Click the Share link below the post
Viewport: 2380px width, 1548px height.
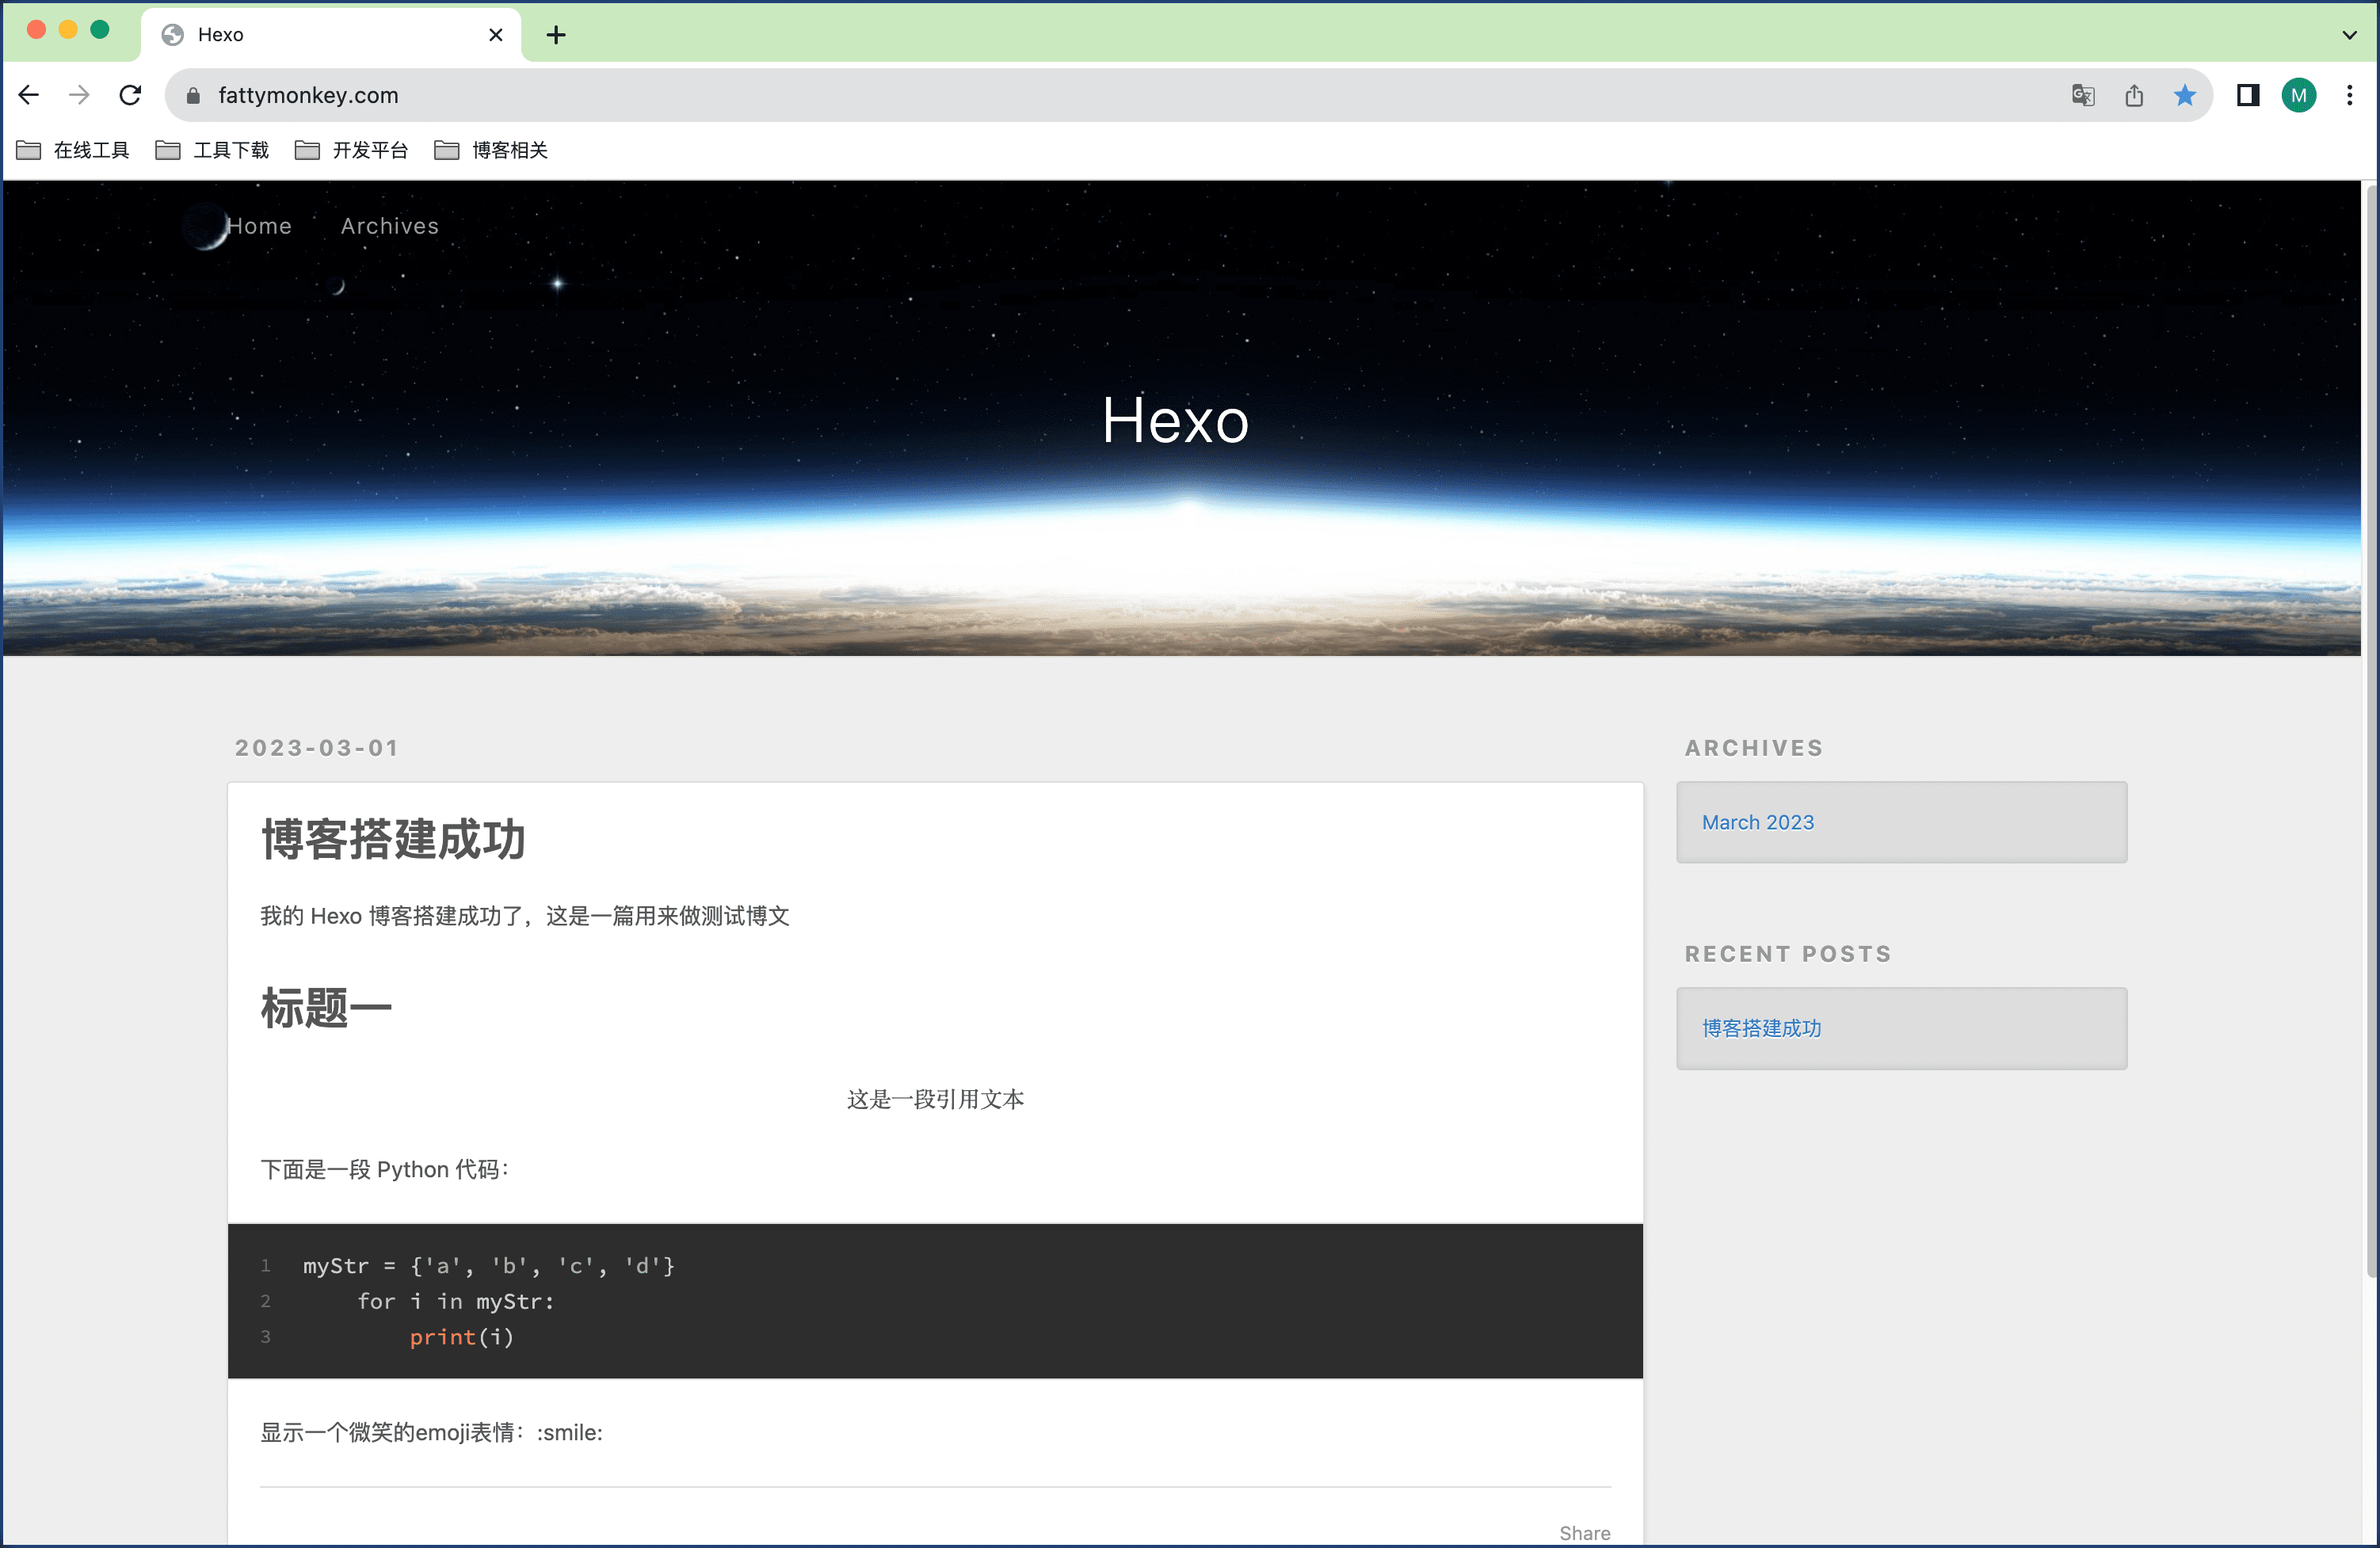pyautogui.click(x=1585, y=1533)
